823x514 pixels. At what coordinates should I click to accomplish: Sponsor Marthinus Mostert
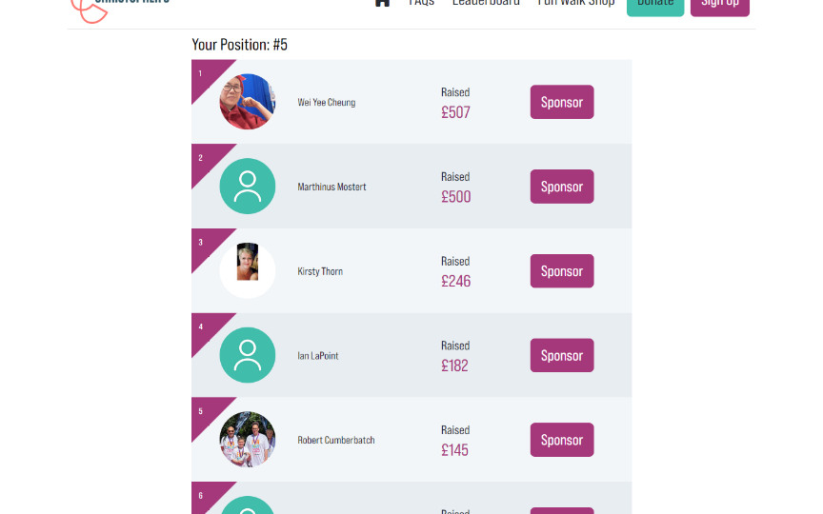point(562,187)
